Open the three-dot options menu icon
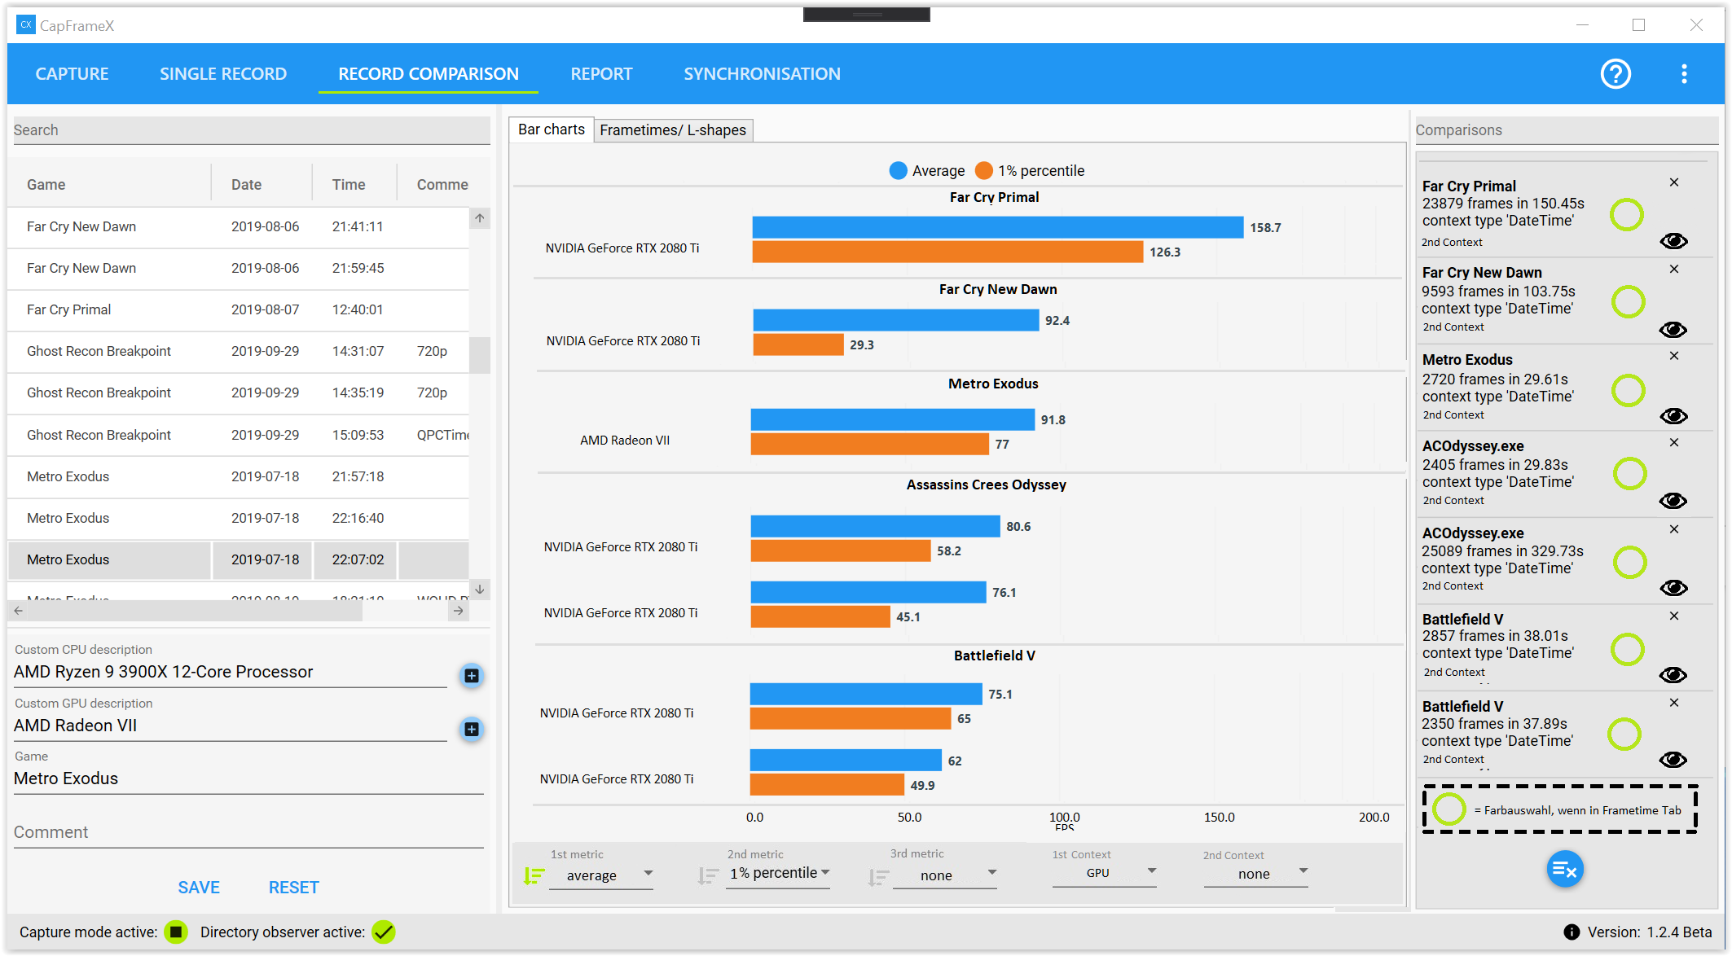This screenshot has width=1732, height=956. click(x=1684, y=73)
